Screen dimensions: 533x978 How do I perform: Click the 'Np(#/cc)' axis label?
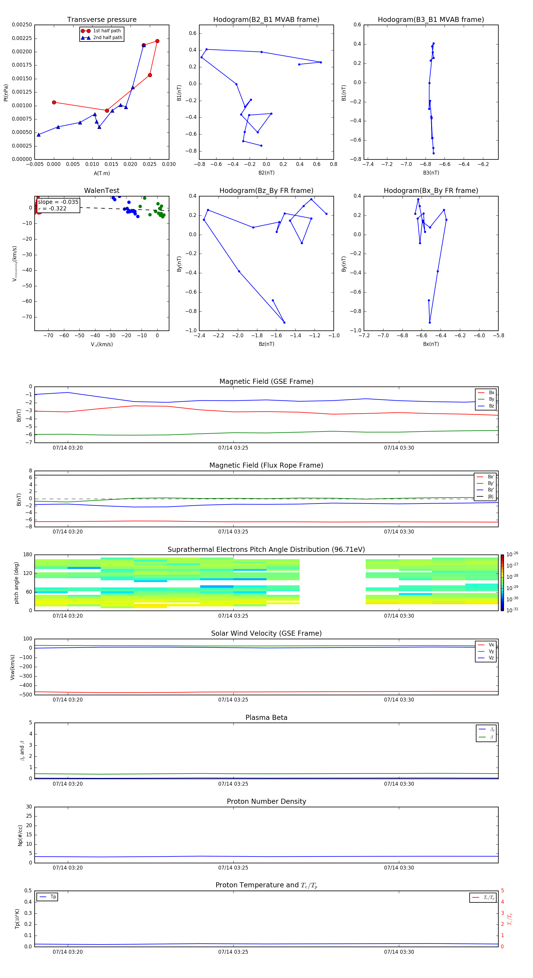[x=20, y=835]
